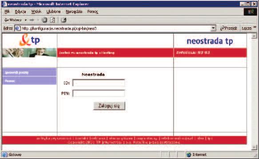Minimize the Internet Explorer window

click(242, 4)
